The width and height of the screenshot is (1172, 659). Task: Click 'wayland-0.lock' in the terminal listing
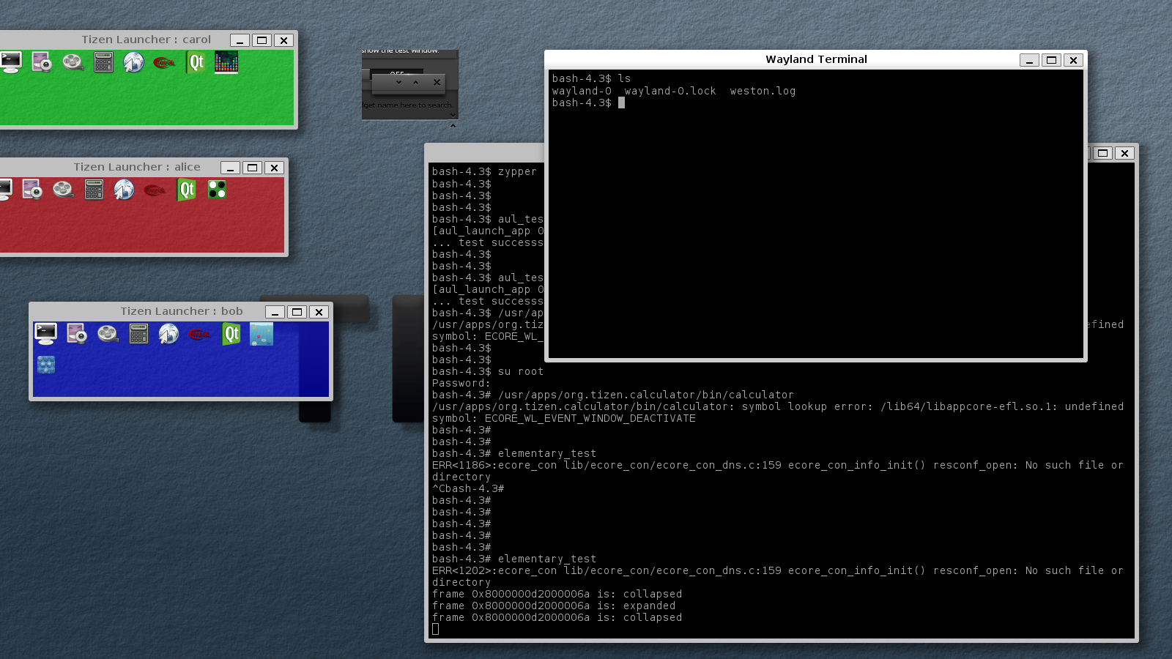tap(670, 91)
